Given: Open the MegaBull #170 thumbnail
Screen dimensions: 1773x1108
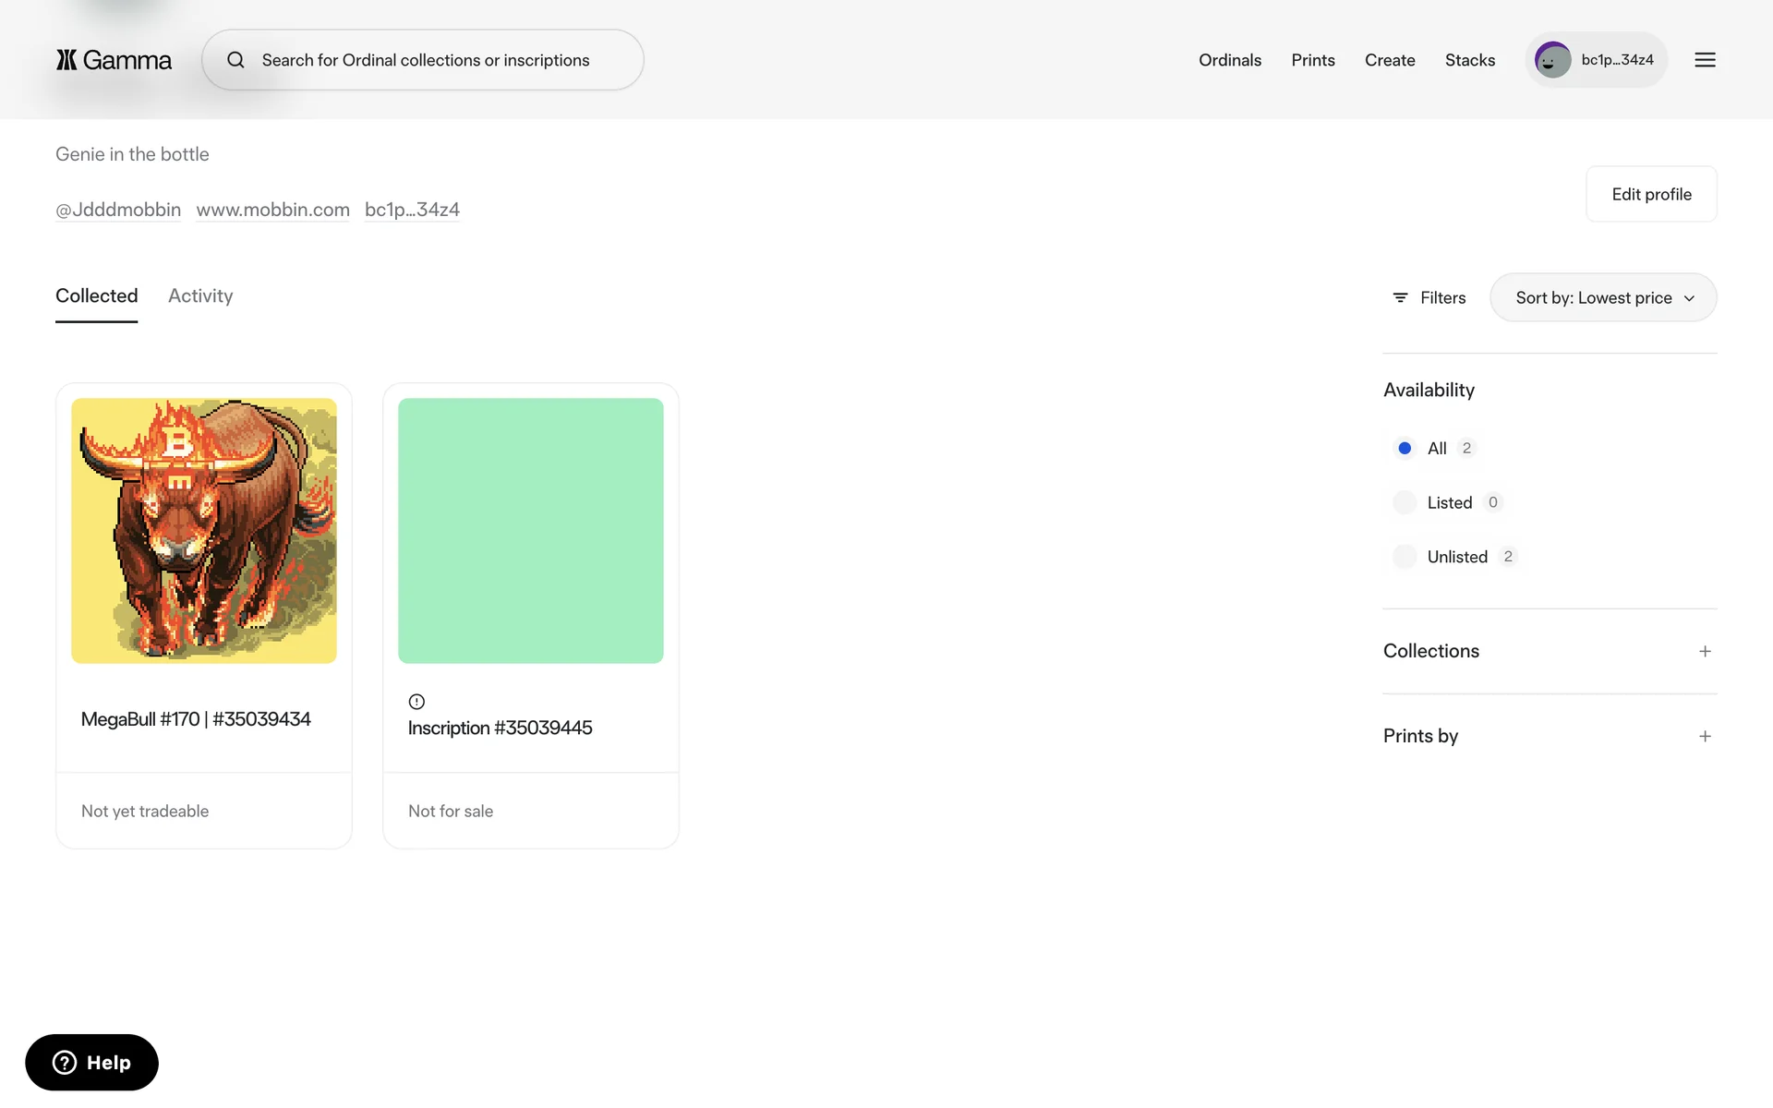Looking at the screenshot, I should click(x=203, y=530).
